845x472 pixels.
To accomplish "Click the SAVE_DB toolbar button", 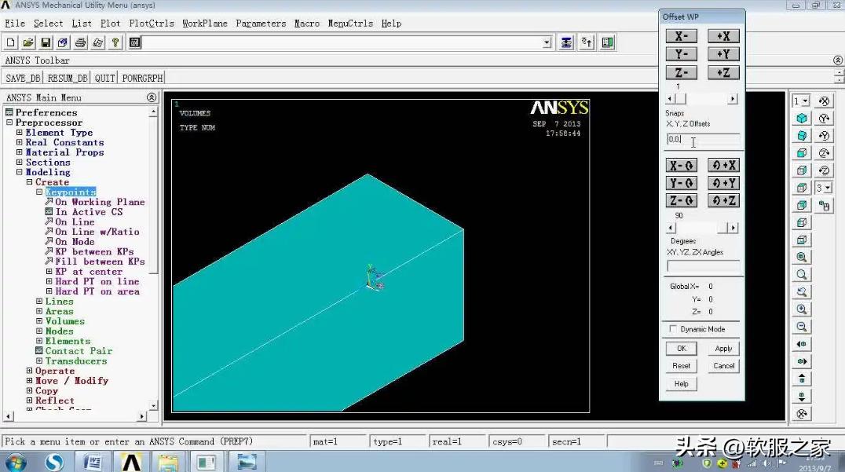I will (x=24, y=78).
